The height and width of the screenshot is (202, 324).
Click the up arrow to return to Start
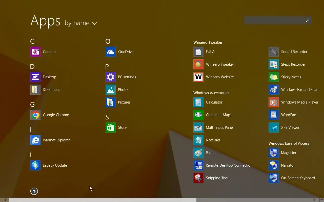[x=34, y=191]
